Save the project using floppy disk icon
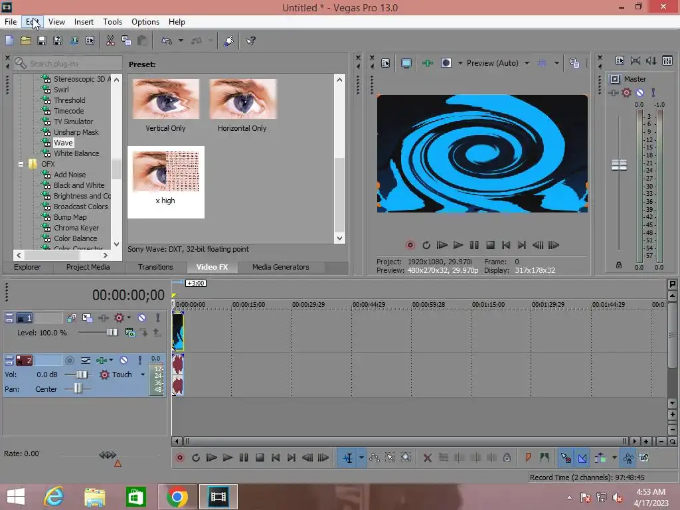This screenshot has height=510, width=680. tap(42, 41)
